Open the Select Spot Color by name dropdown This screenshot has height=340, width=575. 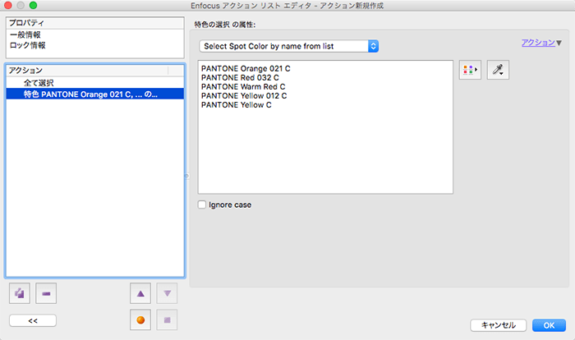289,46
